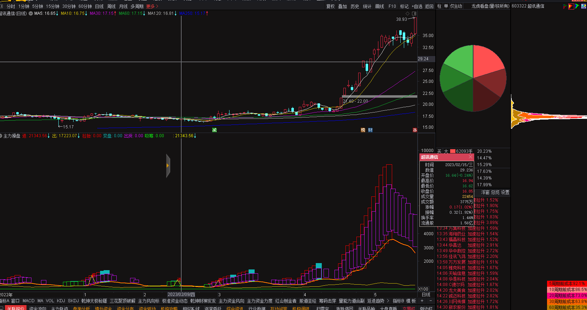The width and height of the screenshot is (587, 310).
Task: Click the 财 marker icon on the chart
Action: 370,130
